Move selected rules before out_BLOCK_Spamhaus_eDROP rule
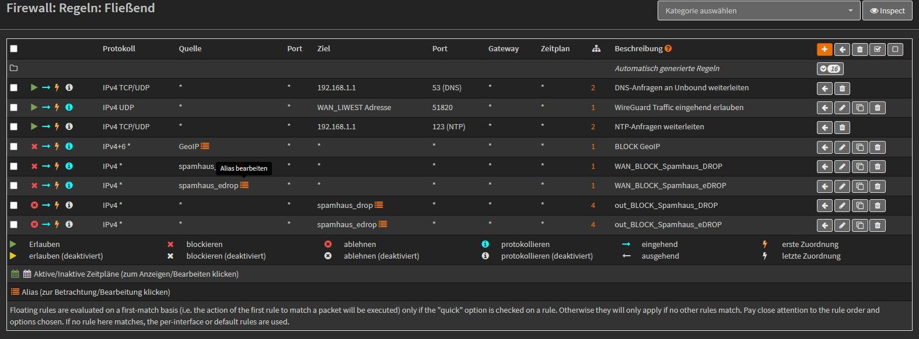919x339 pixels. [x=824, y=225]
